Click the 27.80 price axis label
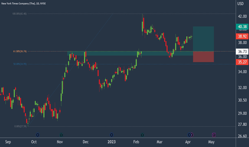The image size is (249, 147). tap(242, 125)
